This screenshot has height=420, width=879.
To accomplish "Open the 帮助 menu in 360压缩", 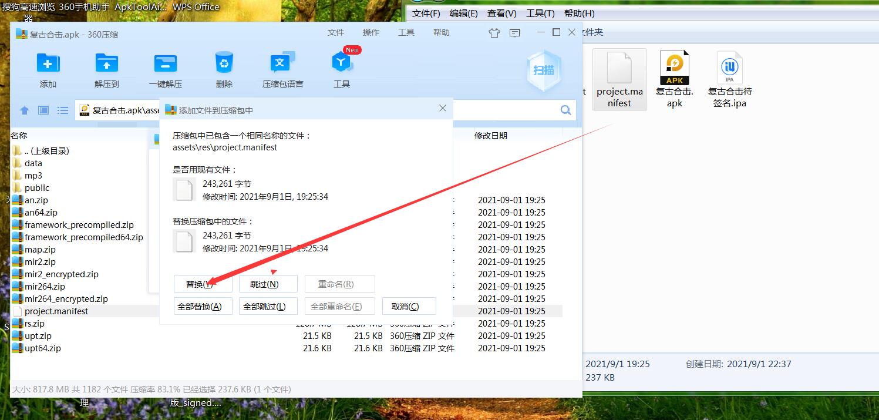I will [x=441, y=33].
